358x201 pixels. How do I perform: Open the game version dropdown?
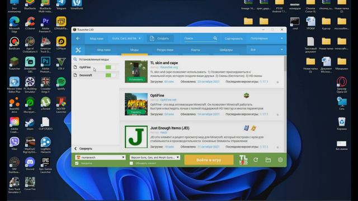click(x=155, y=157)
